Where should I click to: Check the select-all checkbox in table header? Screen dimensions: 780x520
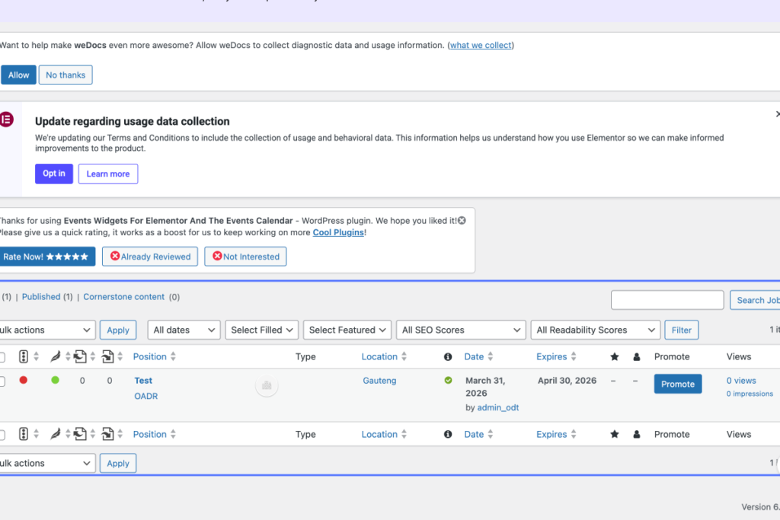[x=2, y=357]
